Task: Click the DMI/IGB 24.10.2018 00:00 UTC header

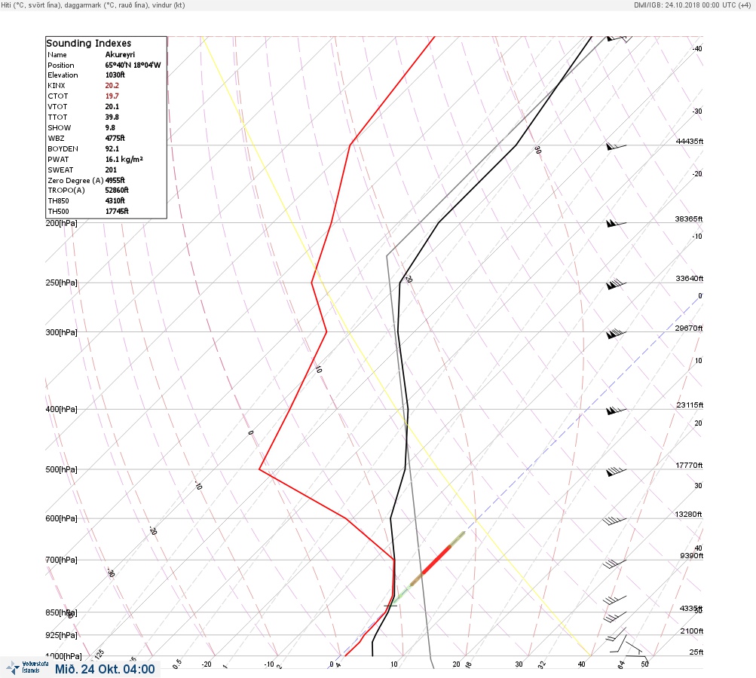Action: click(693, 5)
